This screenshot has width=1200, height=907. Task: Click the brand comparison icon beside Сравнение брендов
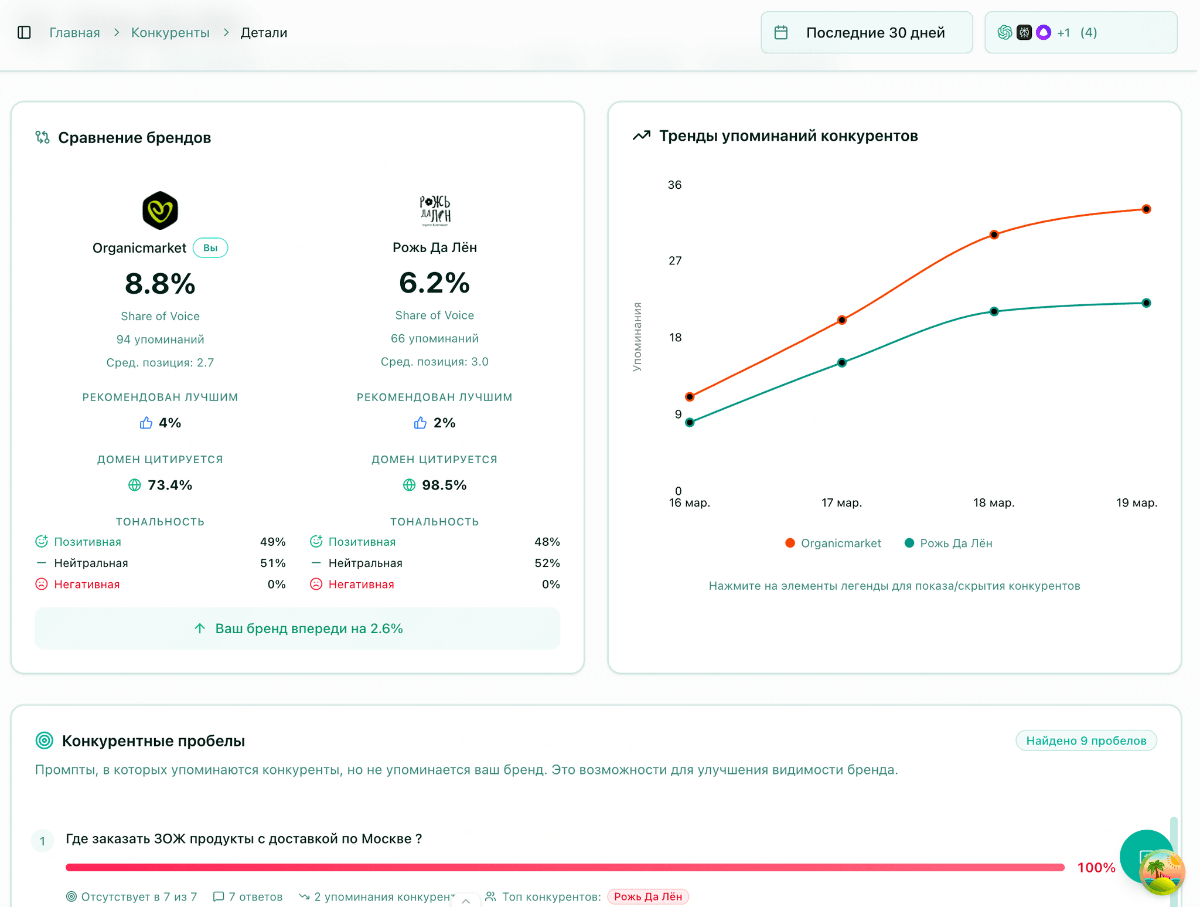[x=42, y=137]
